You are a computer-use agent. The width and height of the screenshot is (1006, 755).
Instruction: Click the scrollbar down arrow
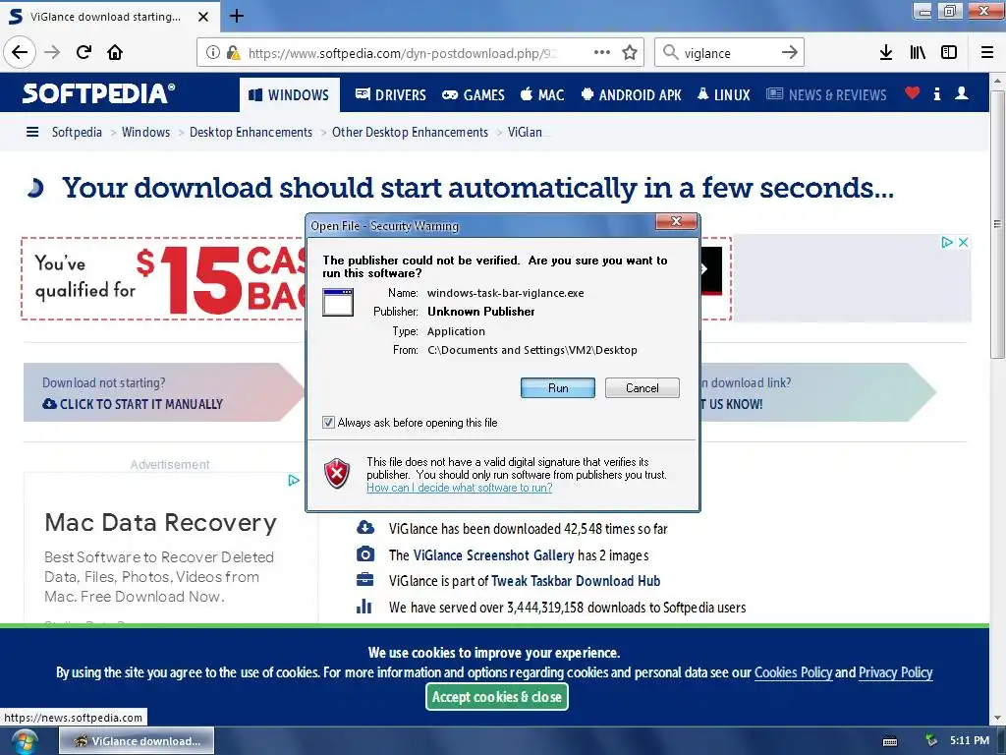coord(997,718)
